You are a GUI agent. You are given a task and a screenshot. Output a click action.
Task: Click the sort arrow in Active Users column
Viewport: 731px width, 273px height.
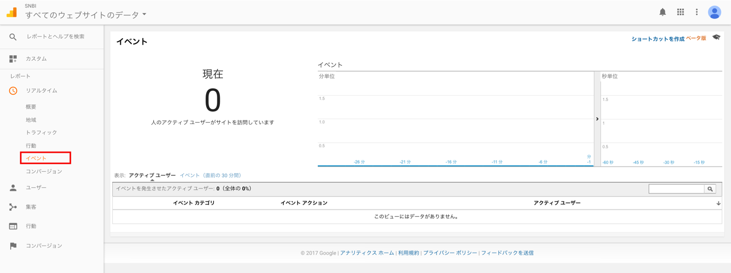click(718, 203)
